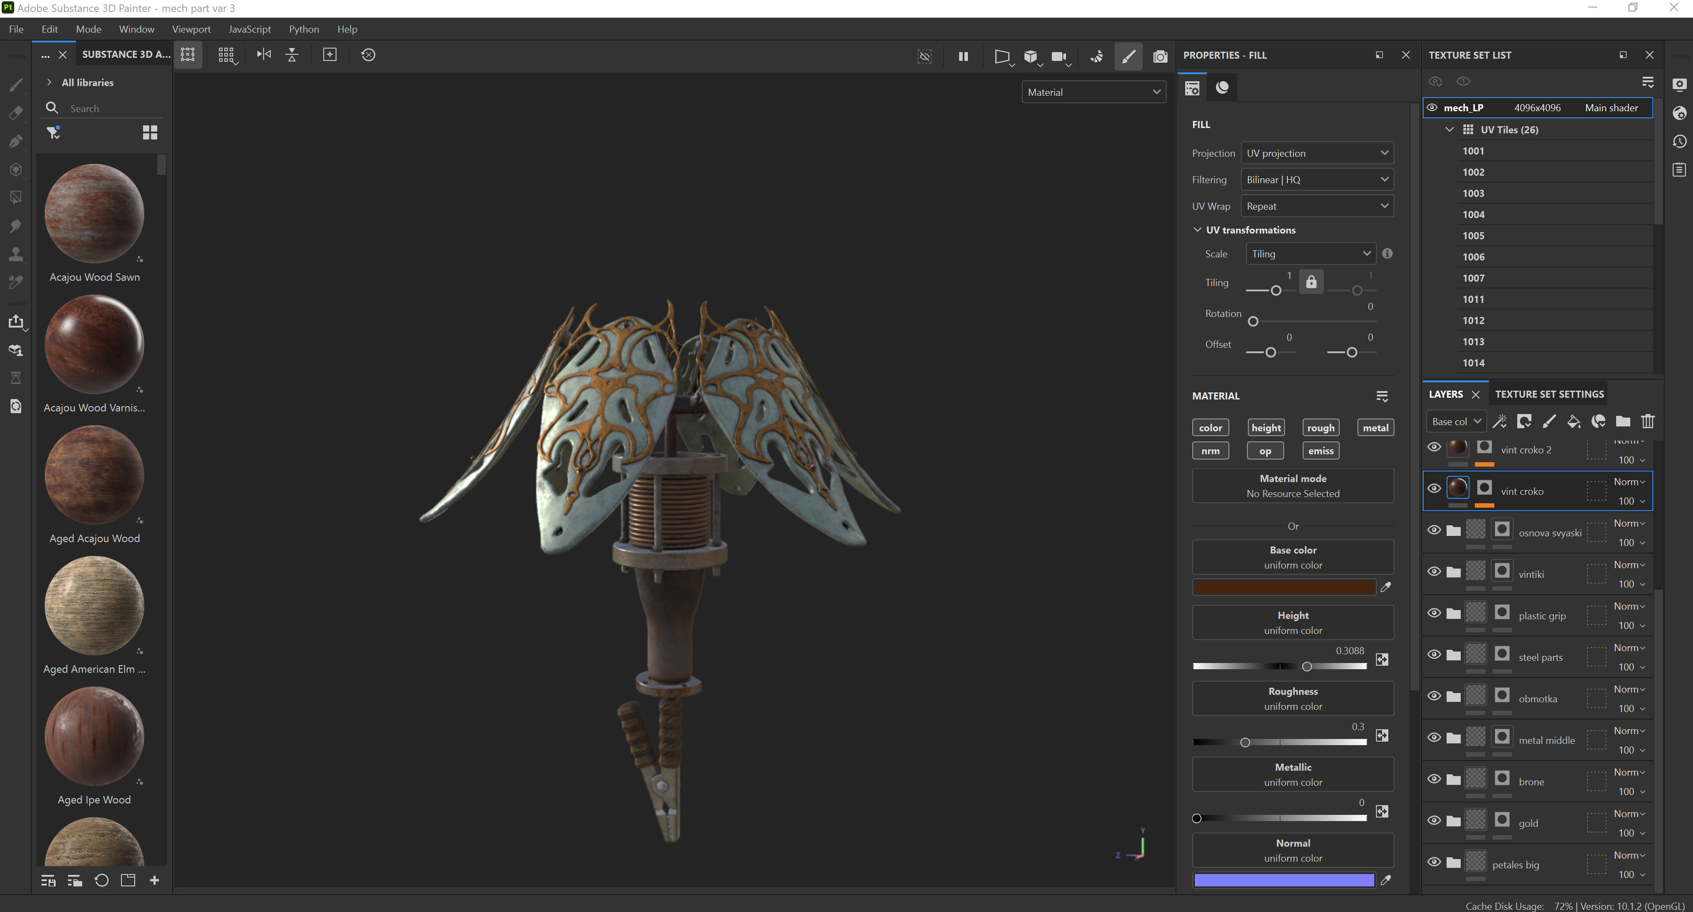Select the Clone stamp tool

[x=16, y=254]
